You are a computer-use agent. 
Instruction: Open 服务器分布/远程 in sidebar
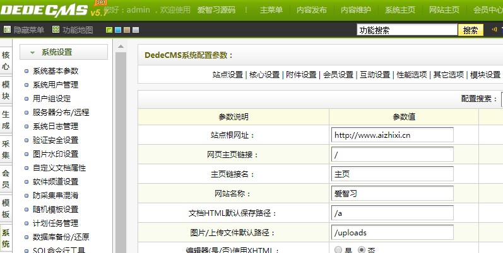click(x=61, y=112)
